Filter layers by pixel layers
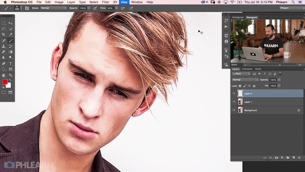The width and height of the screenshot is (305, 172). click(254, 74)
